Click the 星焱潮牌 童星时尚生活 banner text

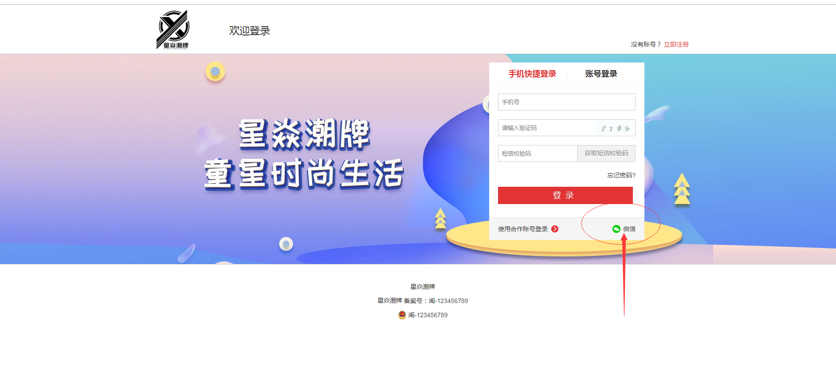coord(304,154)
